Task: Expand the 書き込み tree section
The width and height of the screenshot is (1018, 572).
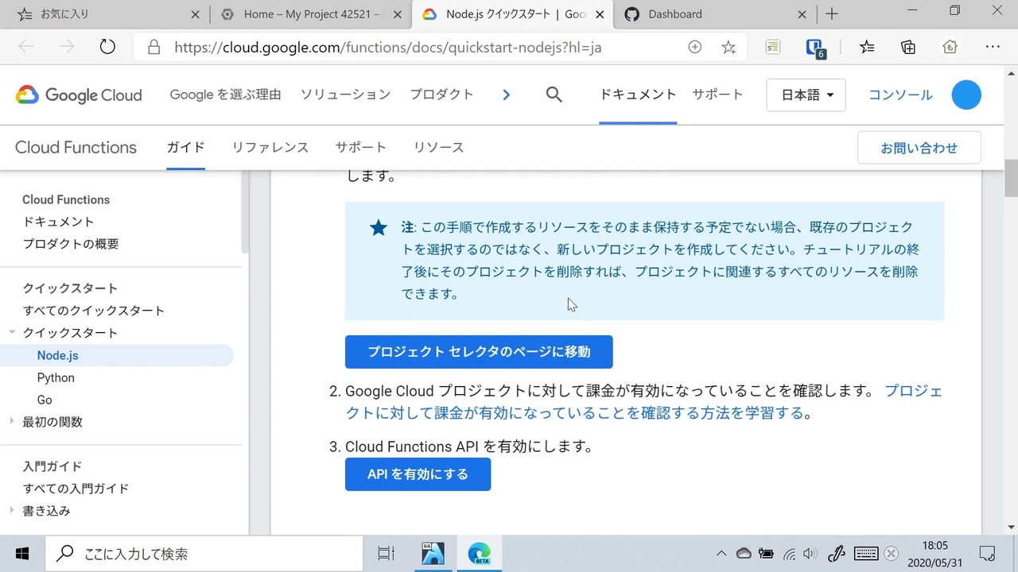Action: 12,511
